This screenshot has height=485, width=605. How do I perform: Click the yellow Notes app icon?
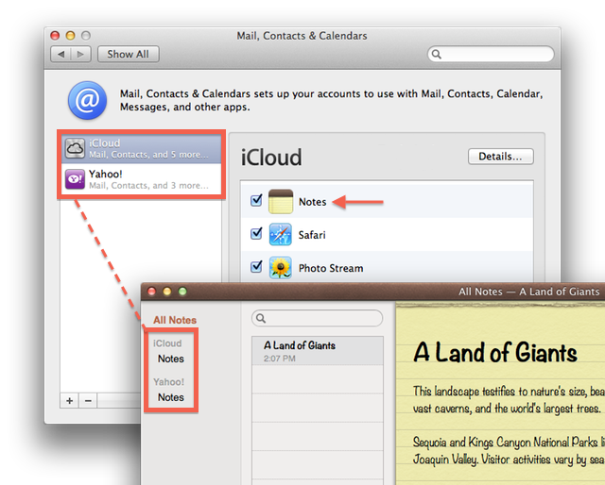[x=281, y=202]
